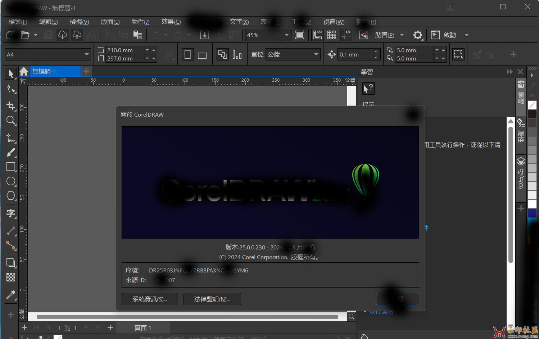Viewport: 539px width, 339px height.
Task: Select the Shape tool
Action: tap(11, 89)
